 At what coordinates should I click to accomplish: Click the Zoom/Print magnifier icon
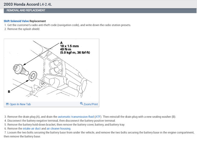[x=82, y=104]
